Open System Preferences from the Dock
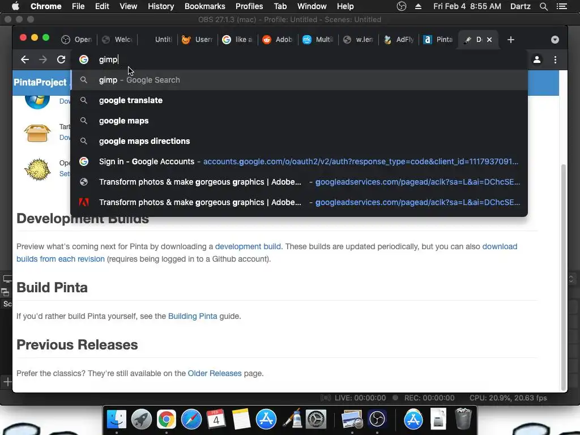Image resolution: width=580 pixels, height=435 pixels. pyautogui.click(x=315, y=419)
